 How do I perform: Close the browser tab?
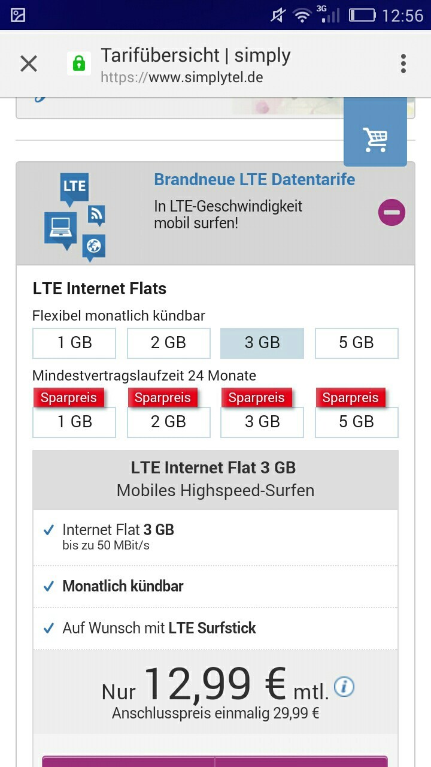click(x=29, y=64)
